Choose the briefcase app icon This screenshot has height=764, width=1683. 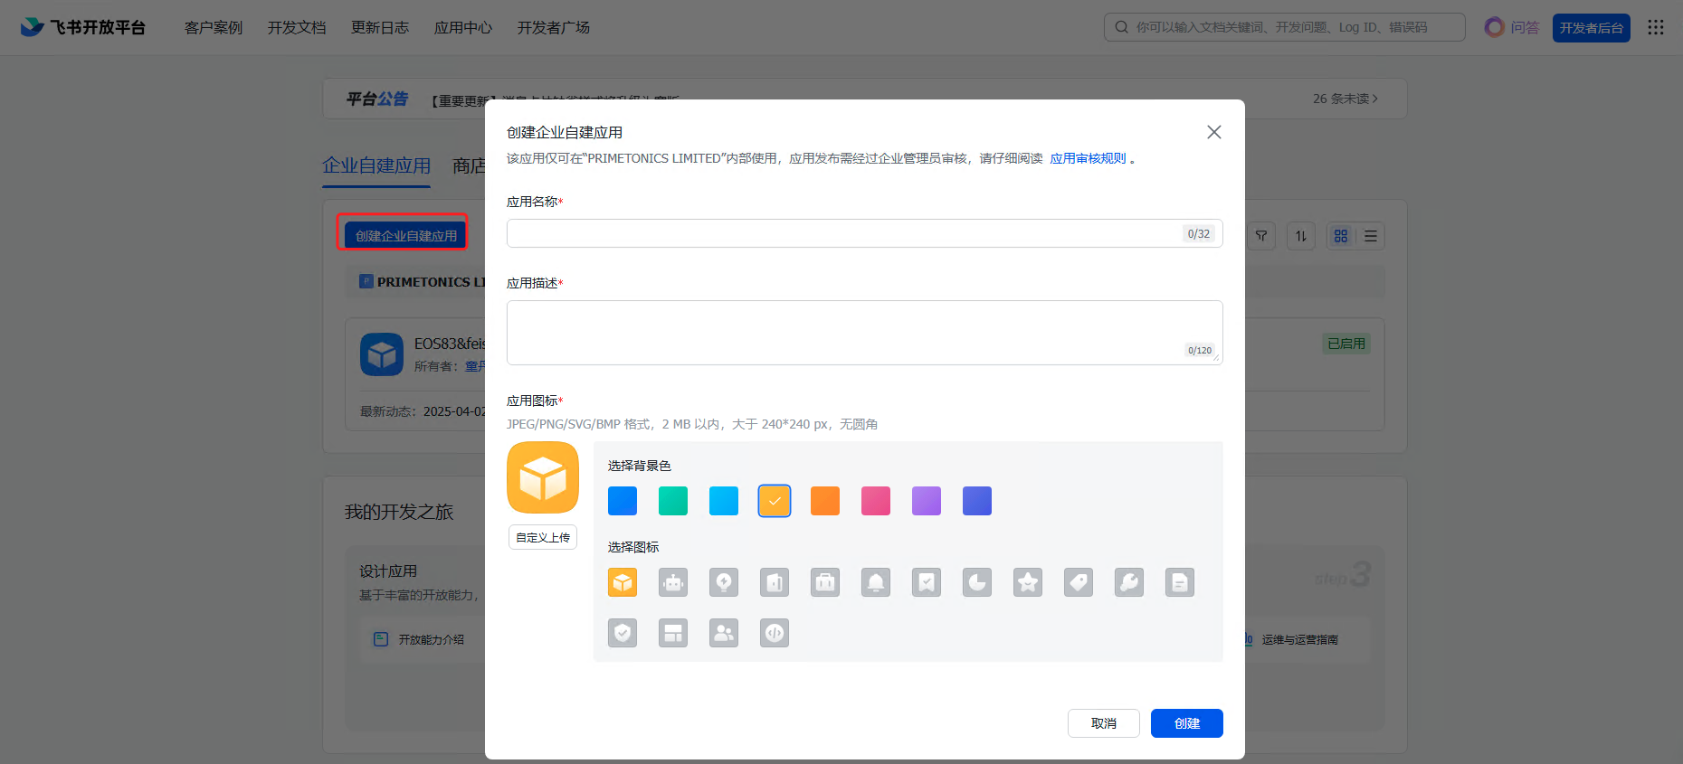pos(825,582)
